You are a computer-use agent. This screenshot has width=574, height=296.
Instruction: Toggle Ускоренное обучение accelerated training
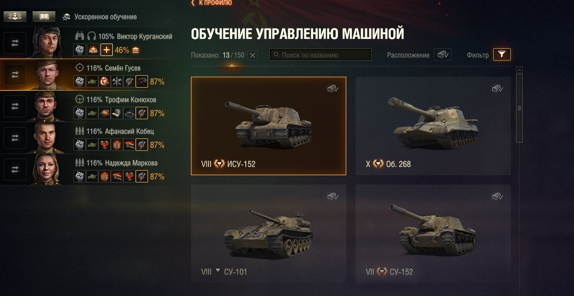click(99, 17)
